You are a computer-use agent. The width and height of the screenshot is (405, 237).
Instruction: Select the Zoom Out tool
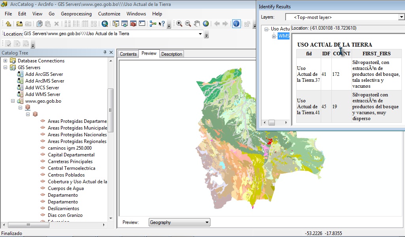click(x=188, y=24)
